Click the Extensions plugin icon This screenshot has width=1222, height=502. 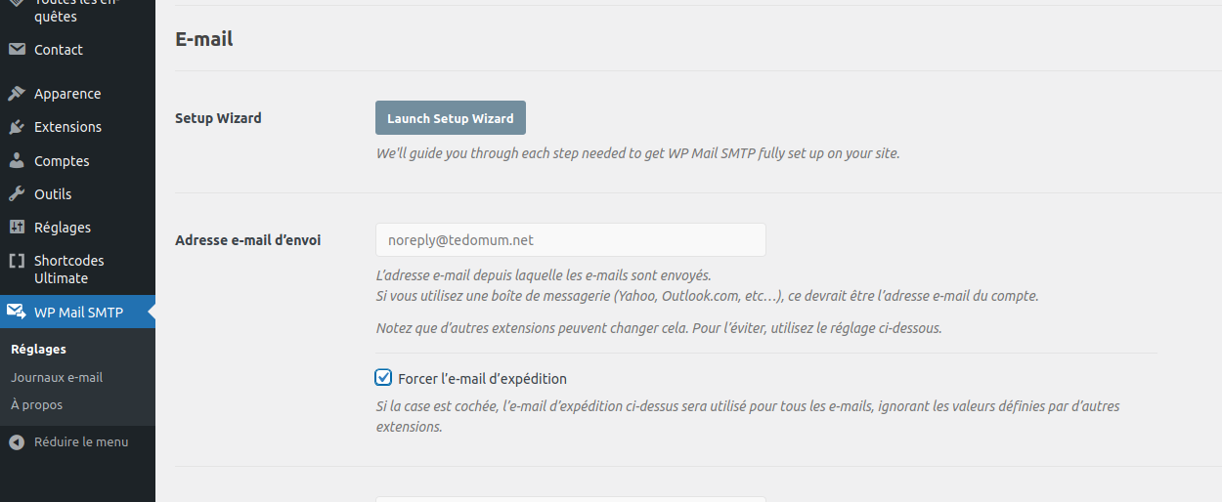point(17,127)
